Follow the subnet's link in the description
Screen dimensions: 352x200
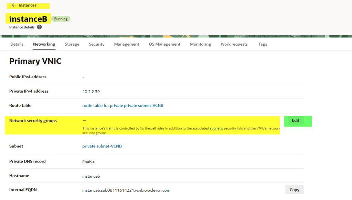[x=216, y=128]
